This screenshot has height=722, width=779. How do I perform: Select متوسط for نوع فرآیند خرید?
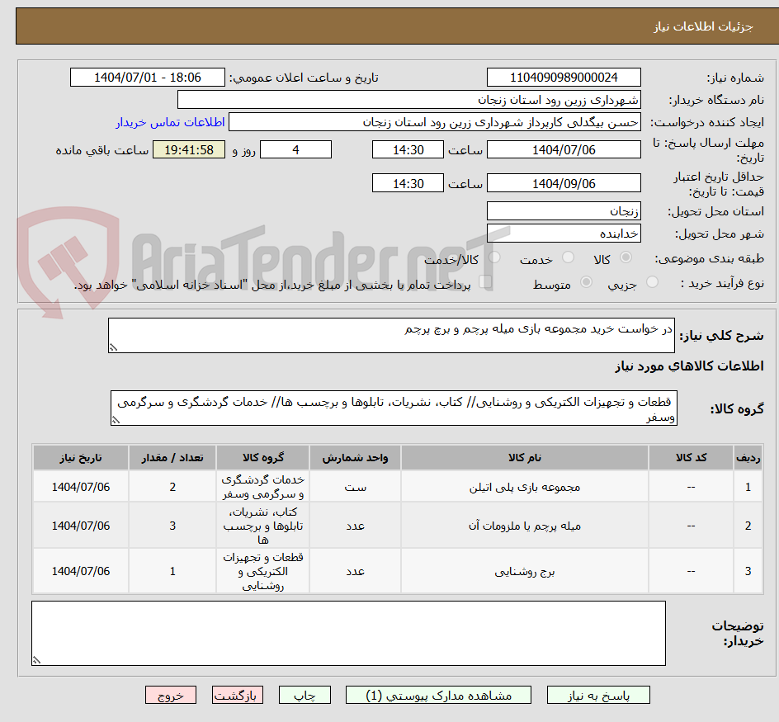587,281
